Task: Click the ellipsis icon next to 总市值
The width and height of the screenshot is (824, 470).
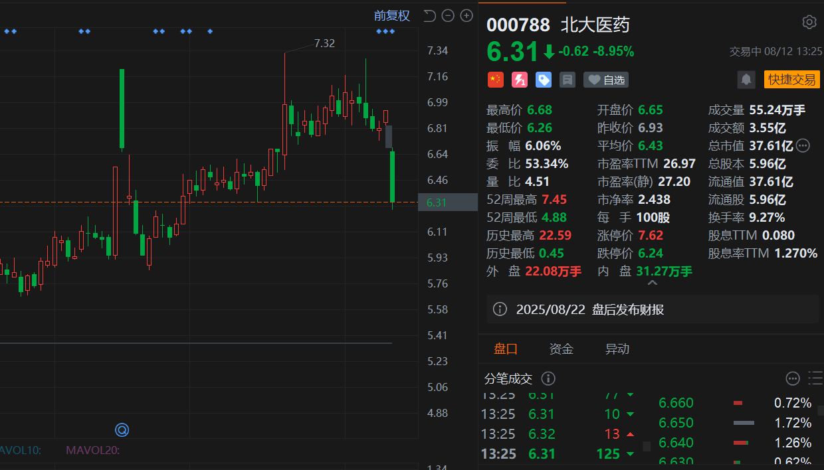Action: point(803,145)
